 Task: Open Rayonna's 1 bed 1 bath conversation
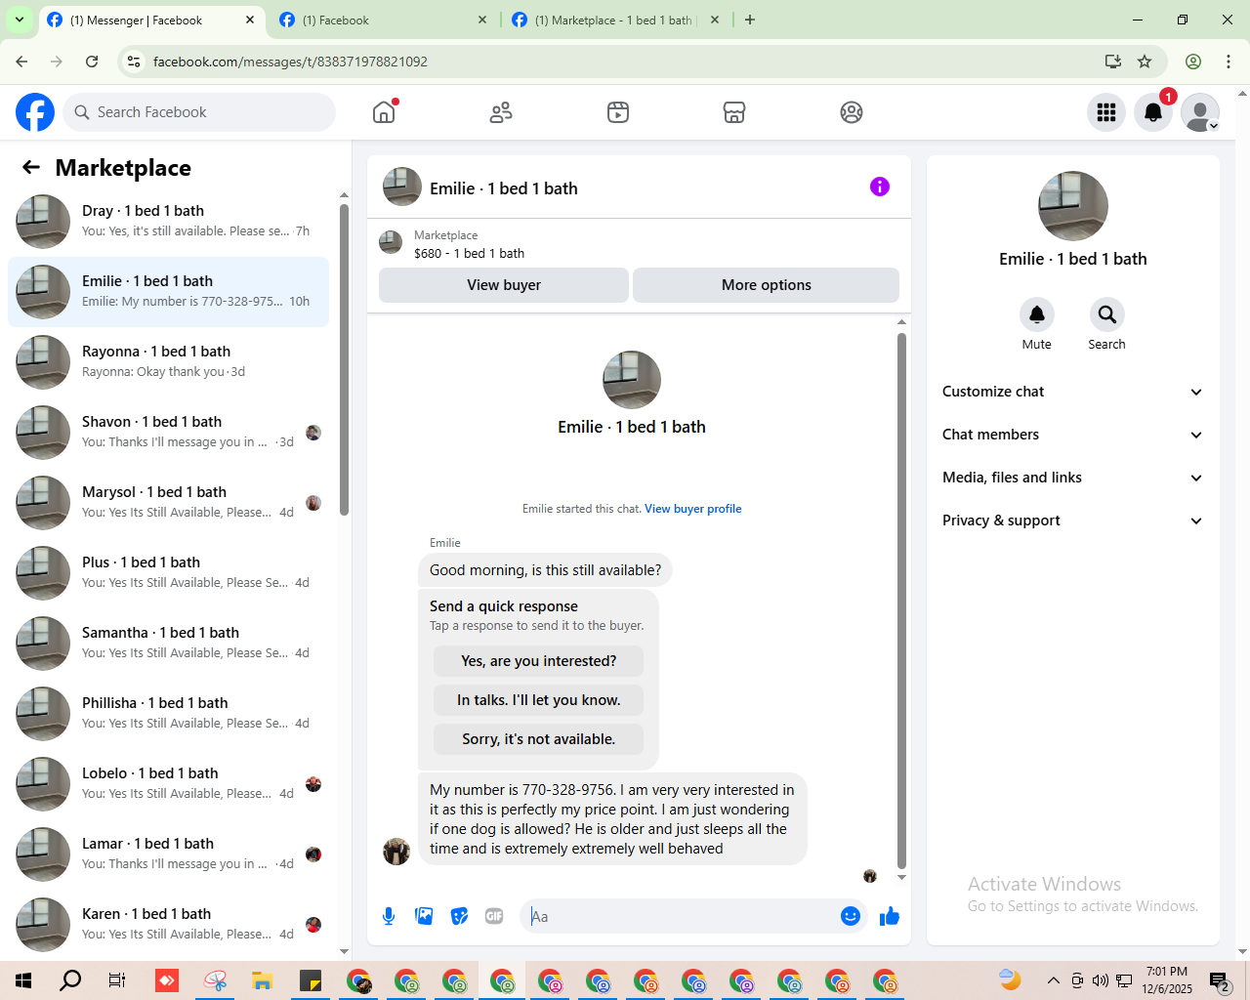point(168,362)
